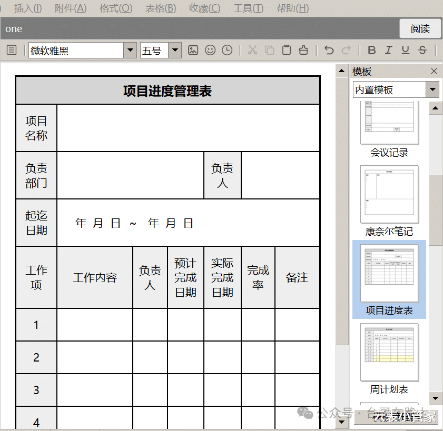Toggle bold formatting
443x431 pixels.
(372, 50)
